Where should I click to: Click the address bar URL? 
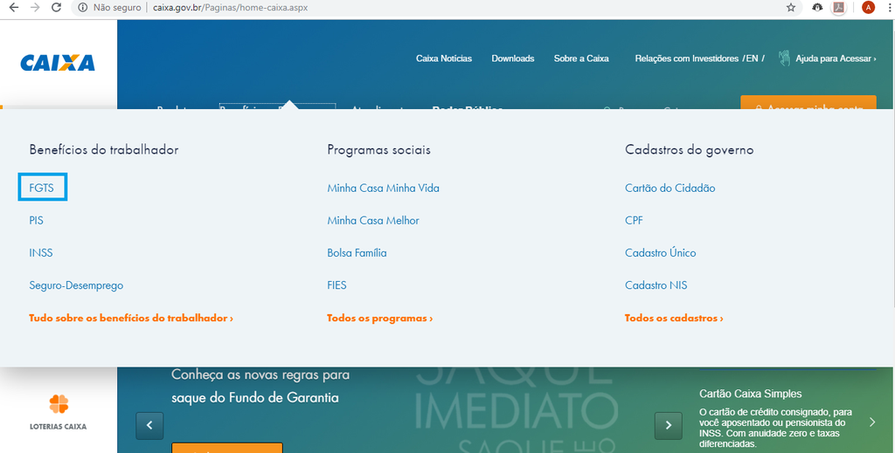pos(231,8)
